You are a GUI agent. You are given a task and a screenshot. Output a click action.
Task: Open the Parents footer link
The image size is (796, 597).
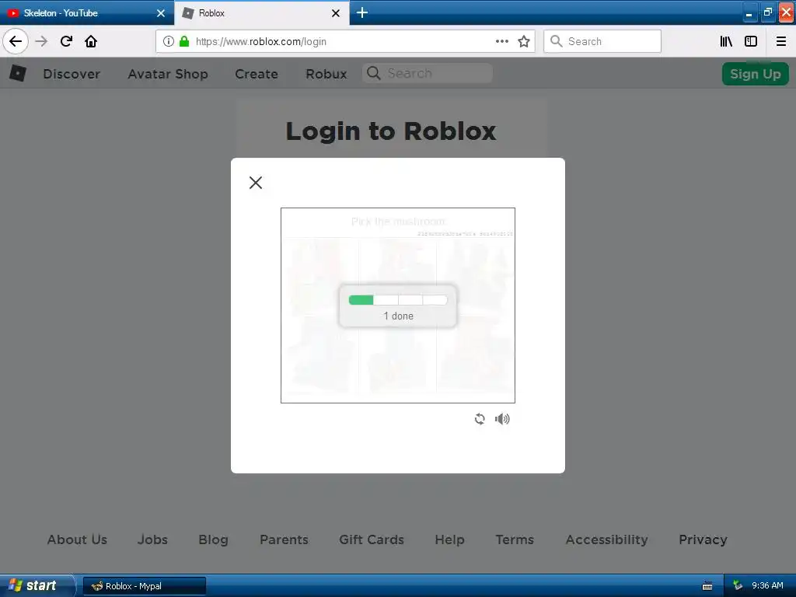point(284,539)
